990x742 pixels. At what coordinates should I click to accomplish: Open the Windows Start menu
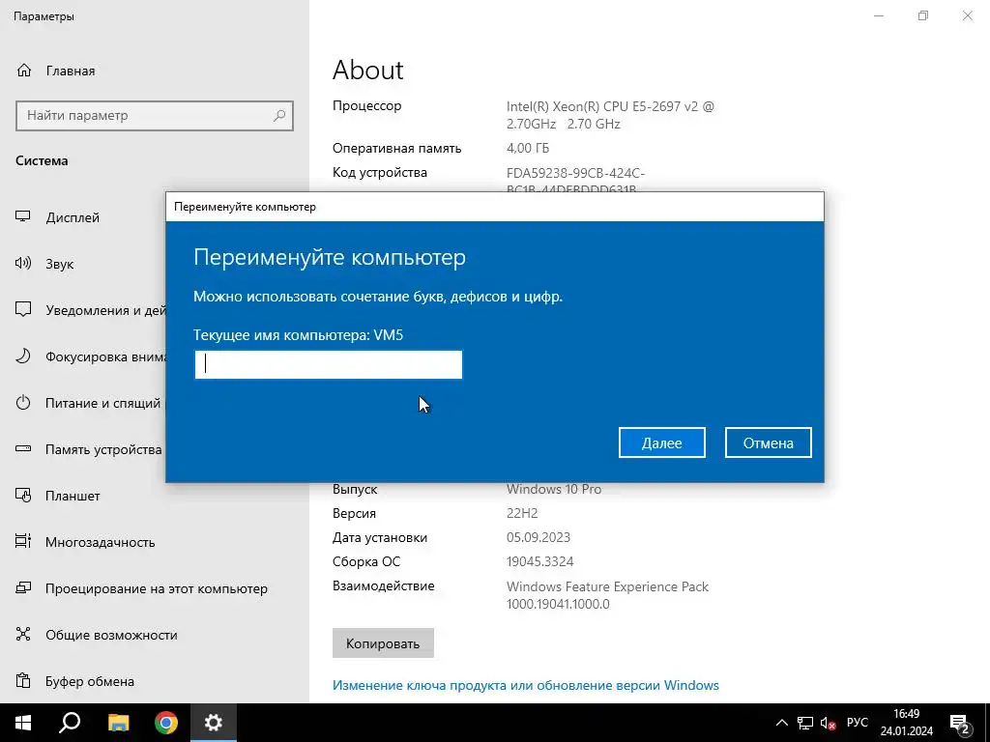tap(23, 723)
